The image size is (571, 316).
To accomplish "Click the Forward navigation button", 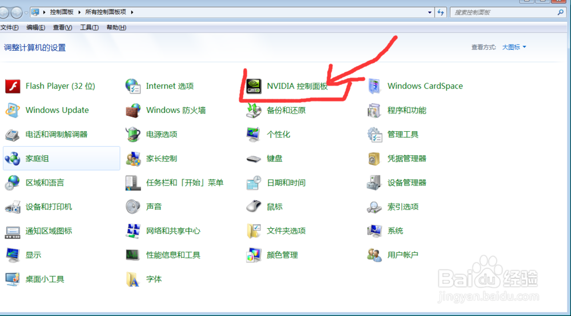I will pyautogui.click(x=17, y=13).
